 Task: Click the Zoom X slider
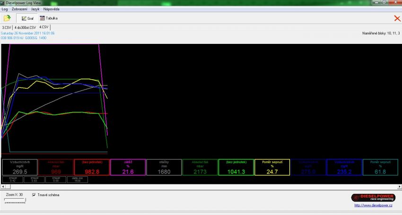coord(15,200)
